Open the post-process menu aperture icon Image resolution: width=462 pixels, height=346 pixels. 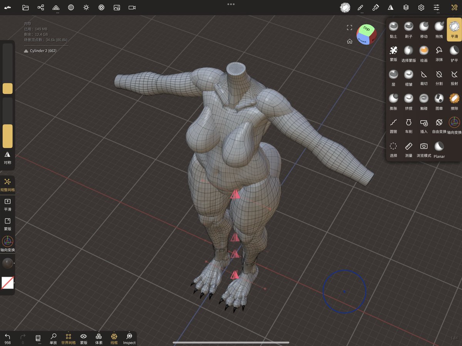tap(101, 7)
